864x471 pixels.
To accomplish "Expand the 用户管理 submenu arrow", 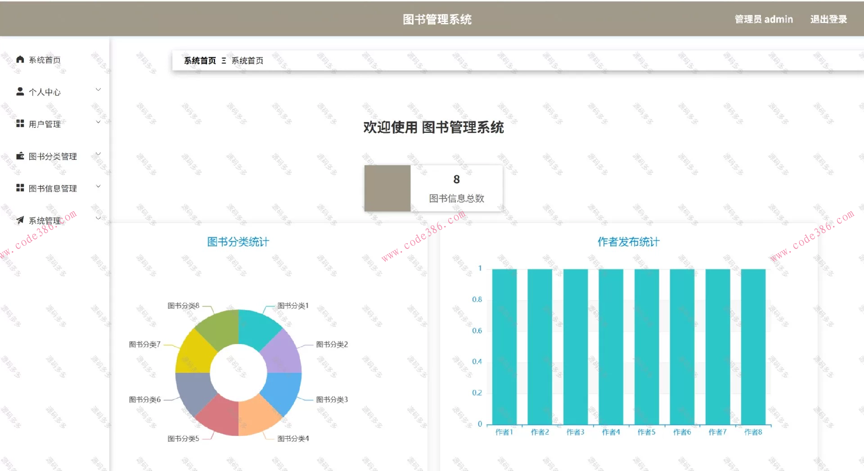I will [x=98, y=122].
